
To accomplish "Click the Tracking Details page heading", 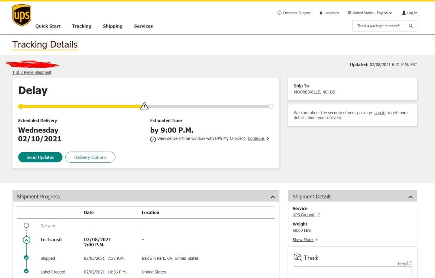I will (x=45, y=45).
